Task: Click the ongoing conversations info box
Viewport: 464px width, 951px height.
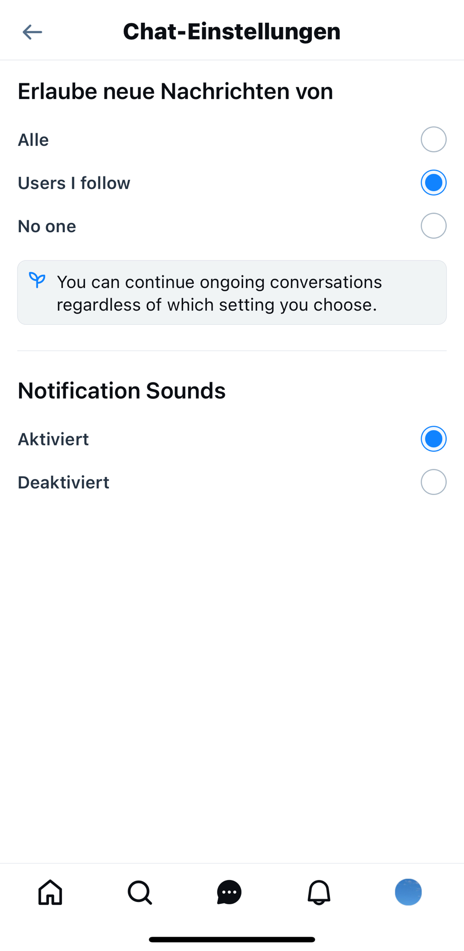Action: (x=232, y=293)
